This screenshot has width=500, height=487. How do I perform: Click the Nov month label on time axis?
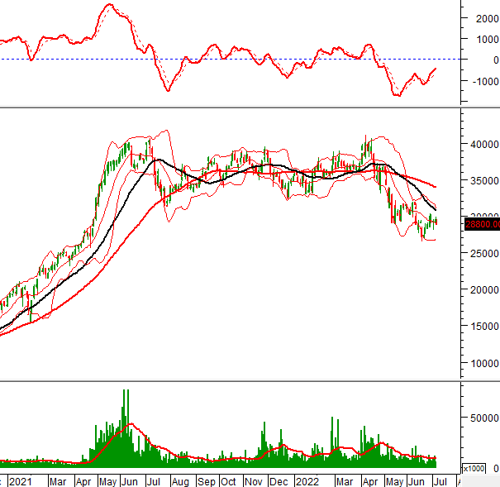tap(254, 480)
